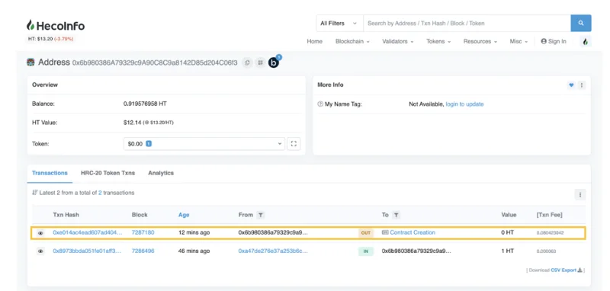610x291 pixels.
Task: Click the IN direction badge
Action: [x=366, y=251]
